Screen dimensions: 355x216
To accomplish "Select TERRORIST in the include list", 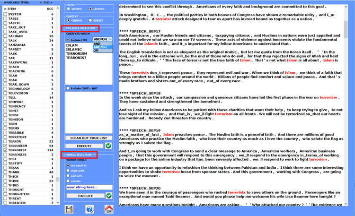I will tap(76, 58).
